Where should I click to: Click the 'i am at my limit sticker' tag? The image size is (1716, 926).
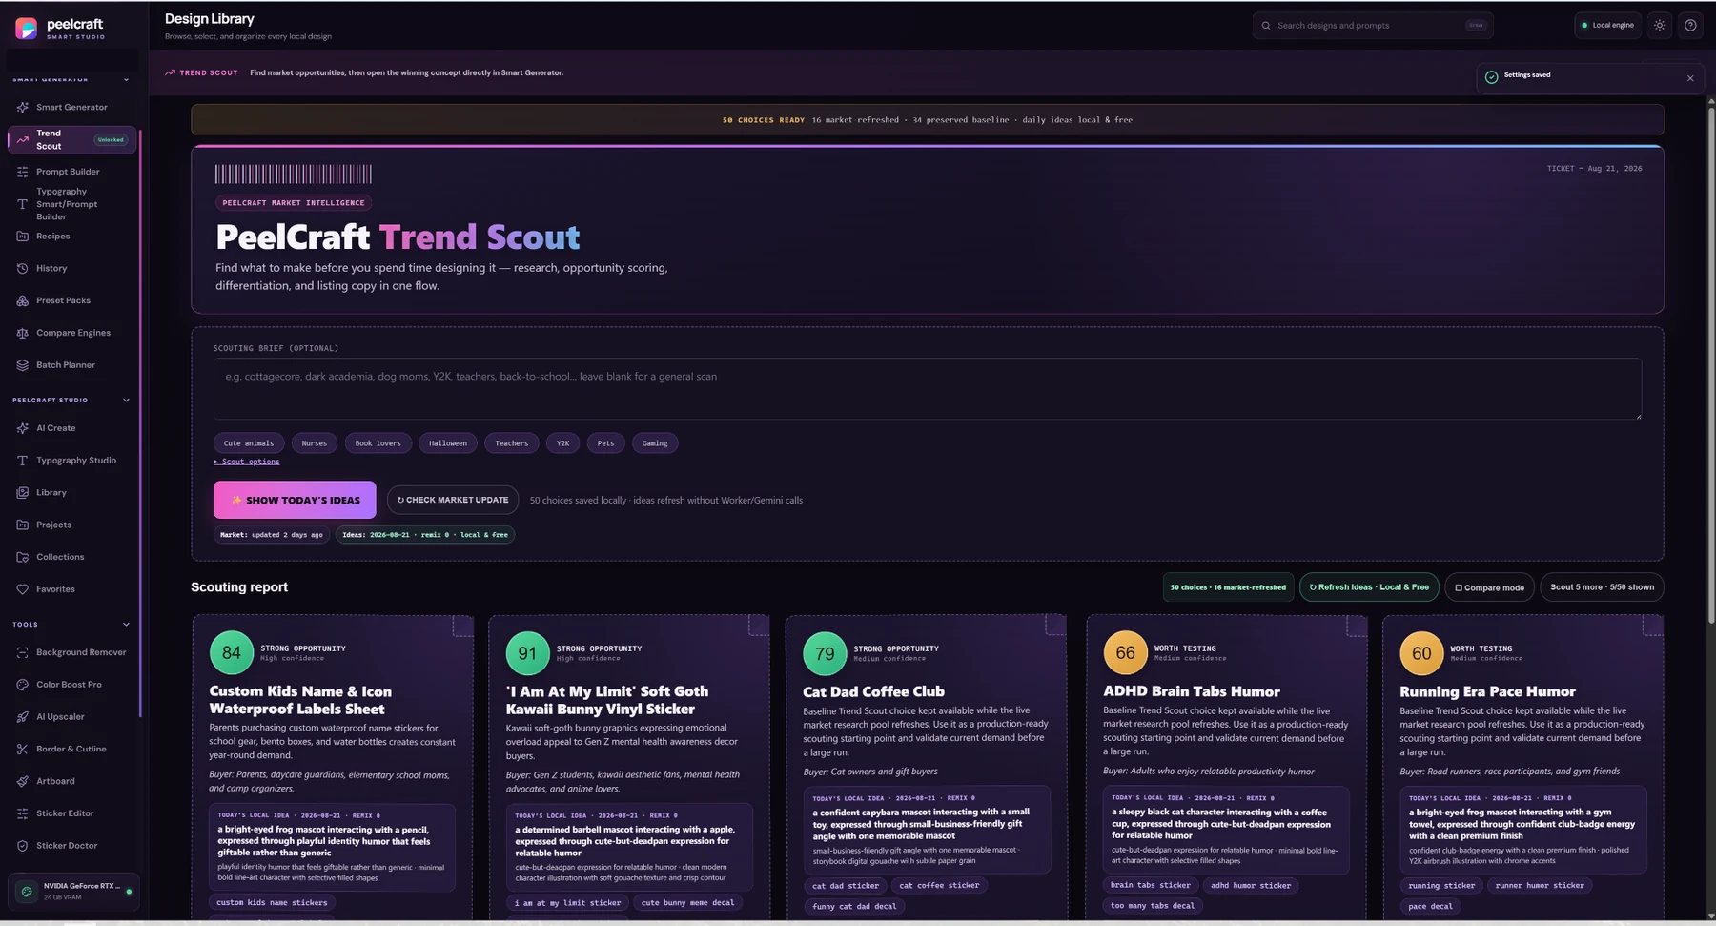tap(567, 903)
